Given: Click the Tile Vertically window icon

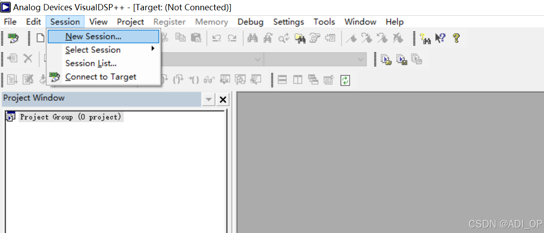Looking at the screenshot, I should (x=298, y=80).
